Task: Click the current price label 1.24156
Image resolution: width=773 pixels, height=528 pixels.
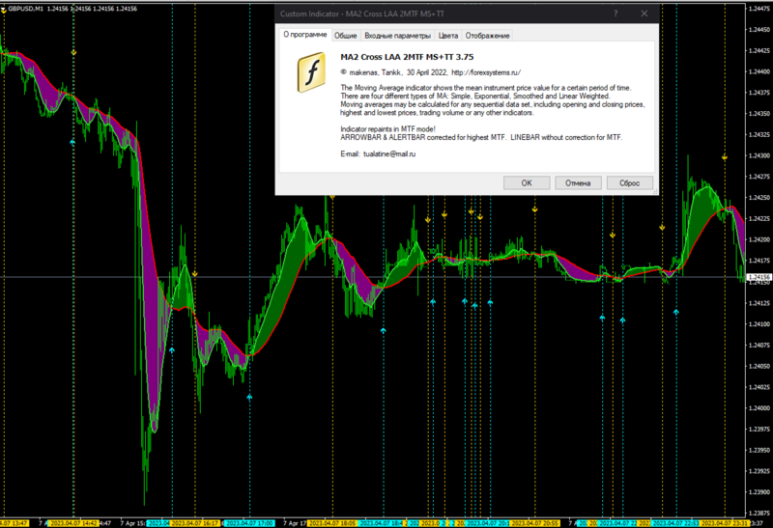Action: (x=759, y=277)
